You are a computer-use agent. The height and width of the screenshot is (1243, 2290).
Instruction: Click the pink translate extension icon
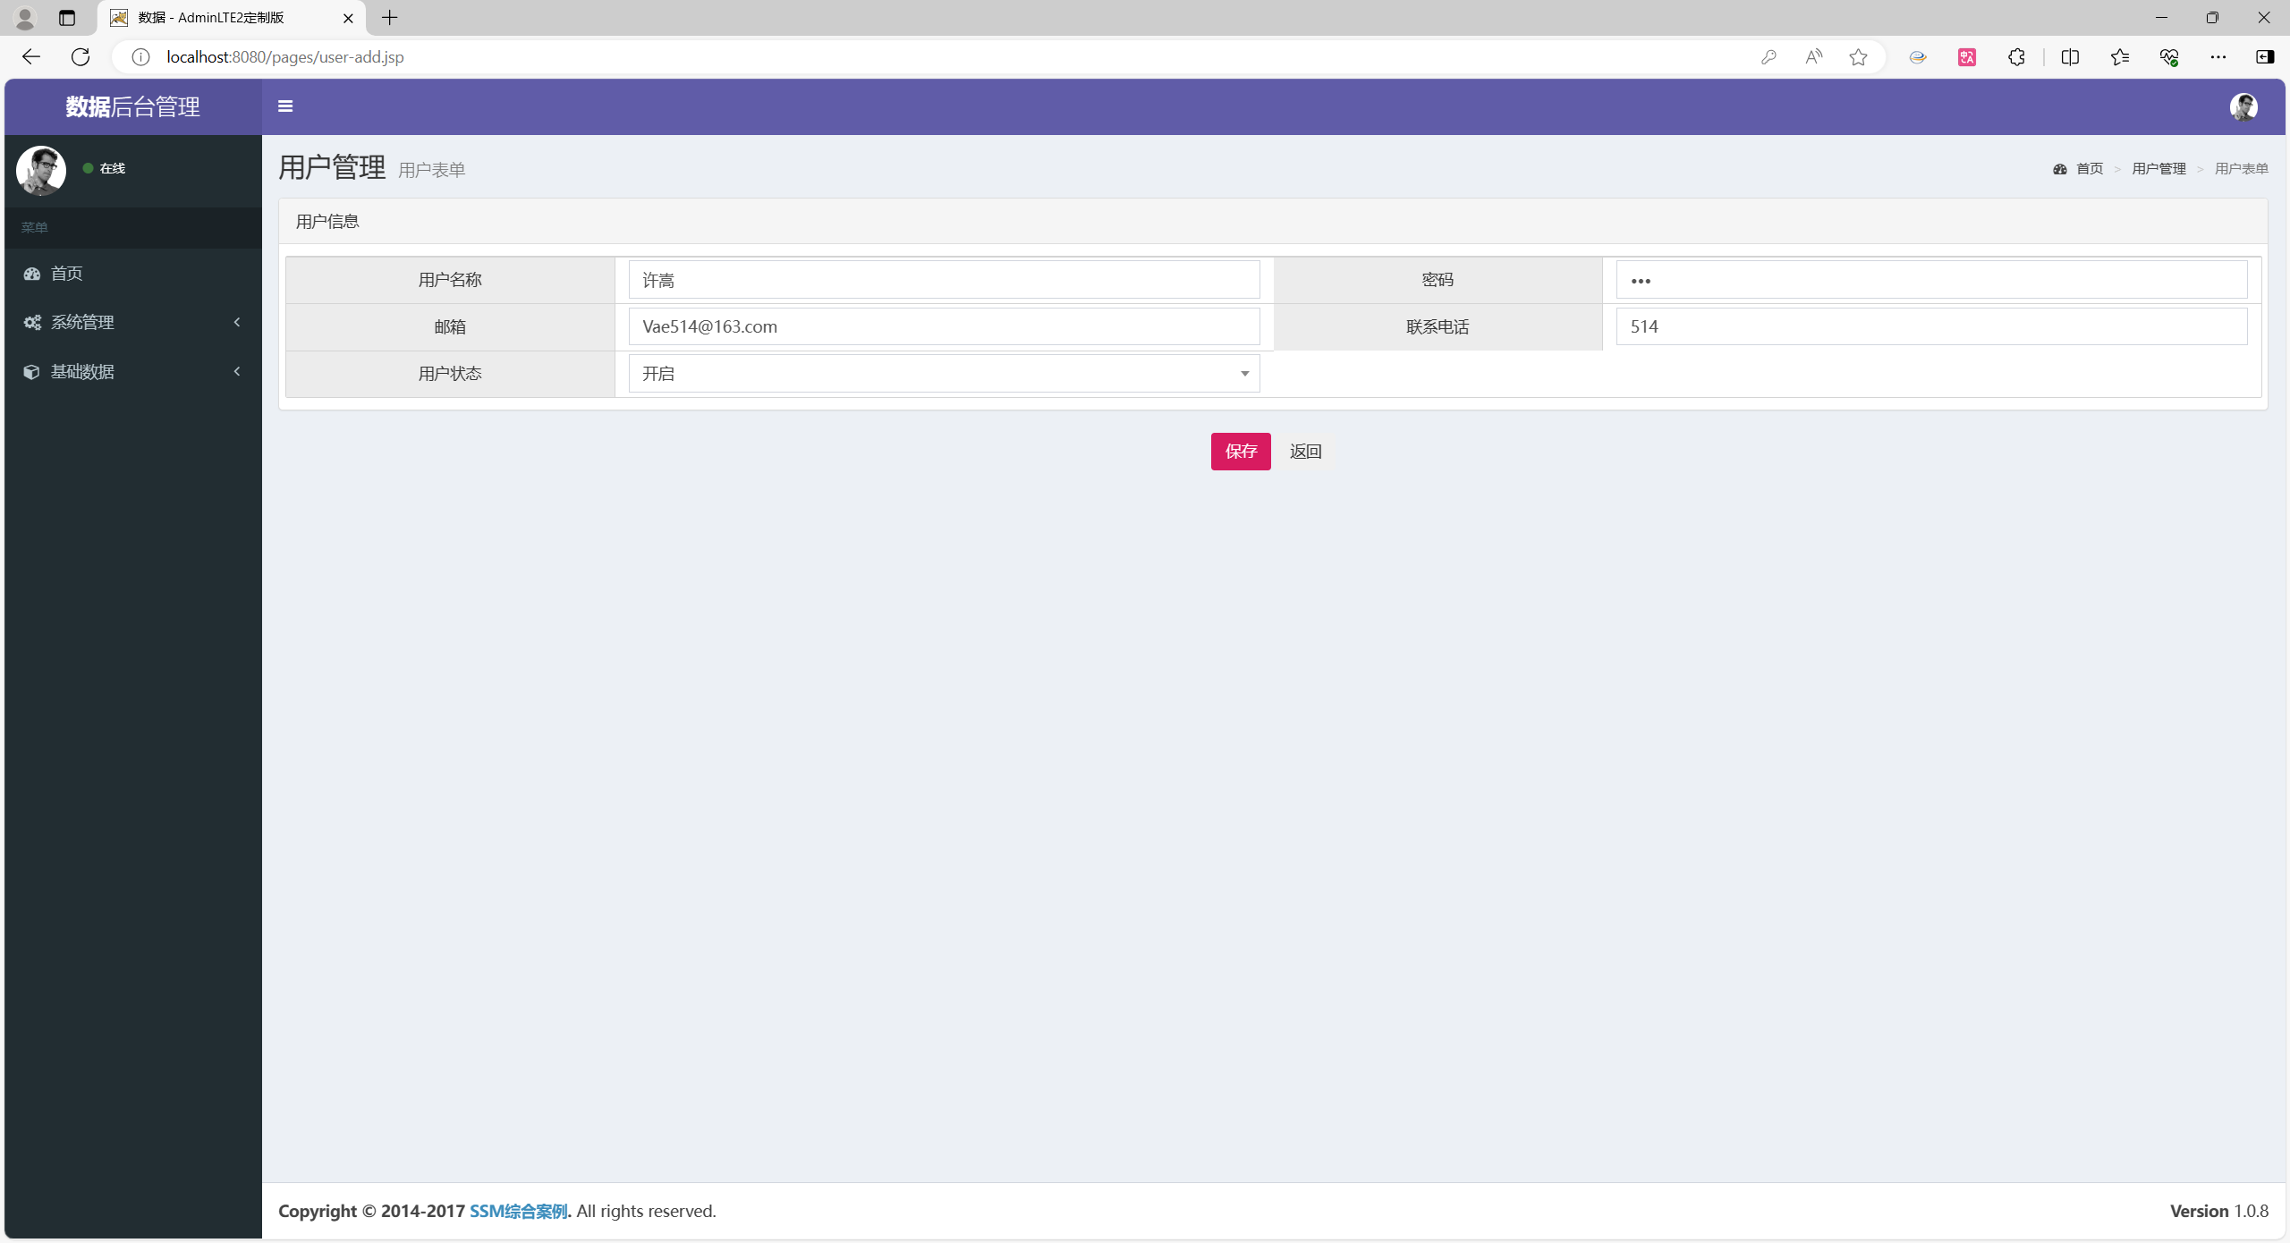point(1967,57)
